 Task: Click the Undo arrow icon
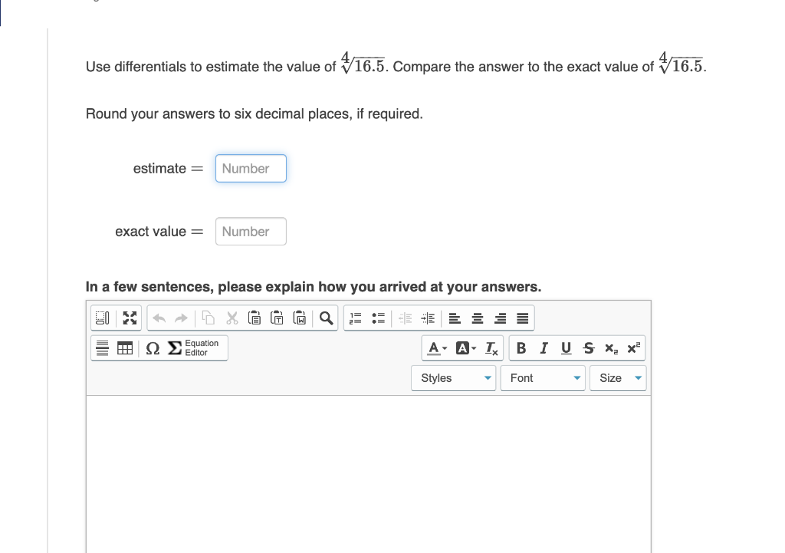160,318
